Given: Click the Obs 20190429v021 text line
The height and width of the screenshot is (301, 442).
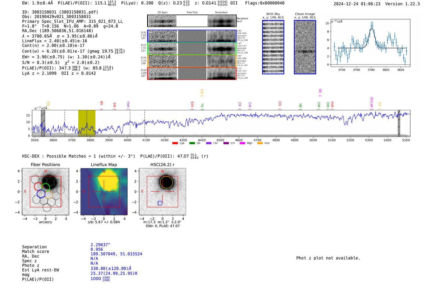Looking at the screenshot, I should tap(57, 17).
